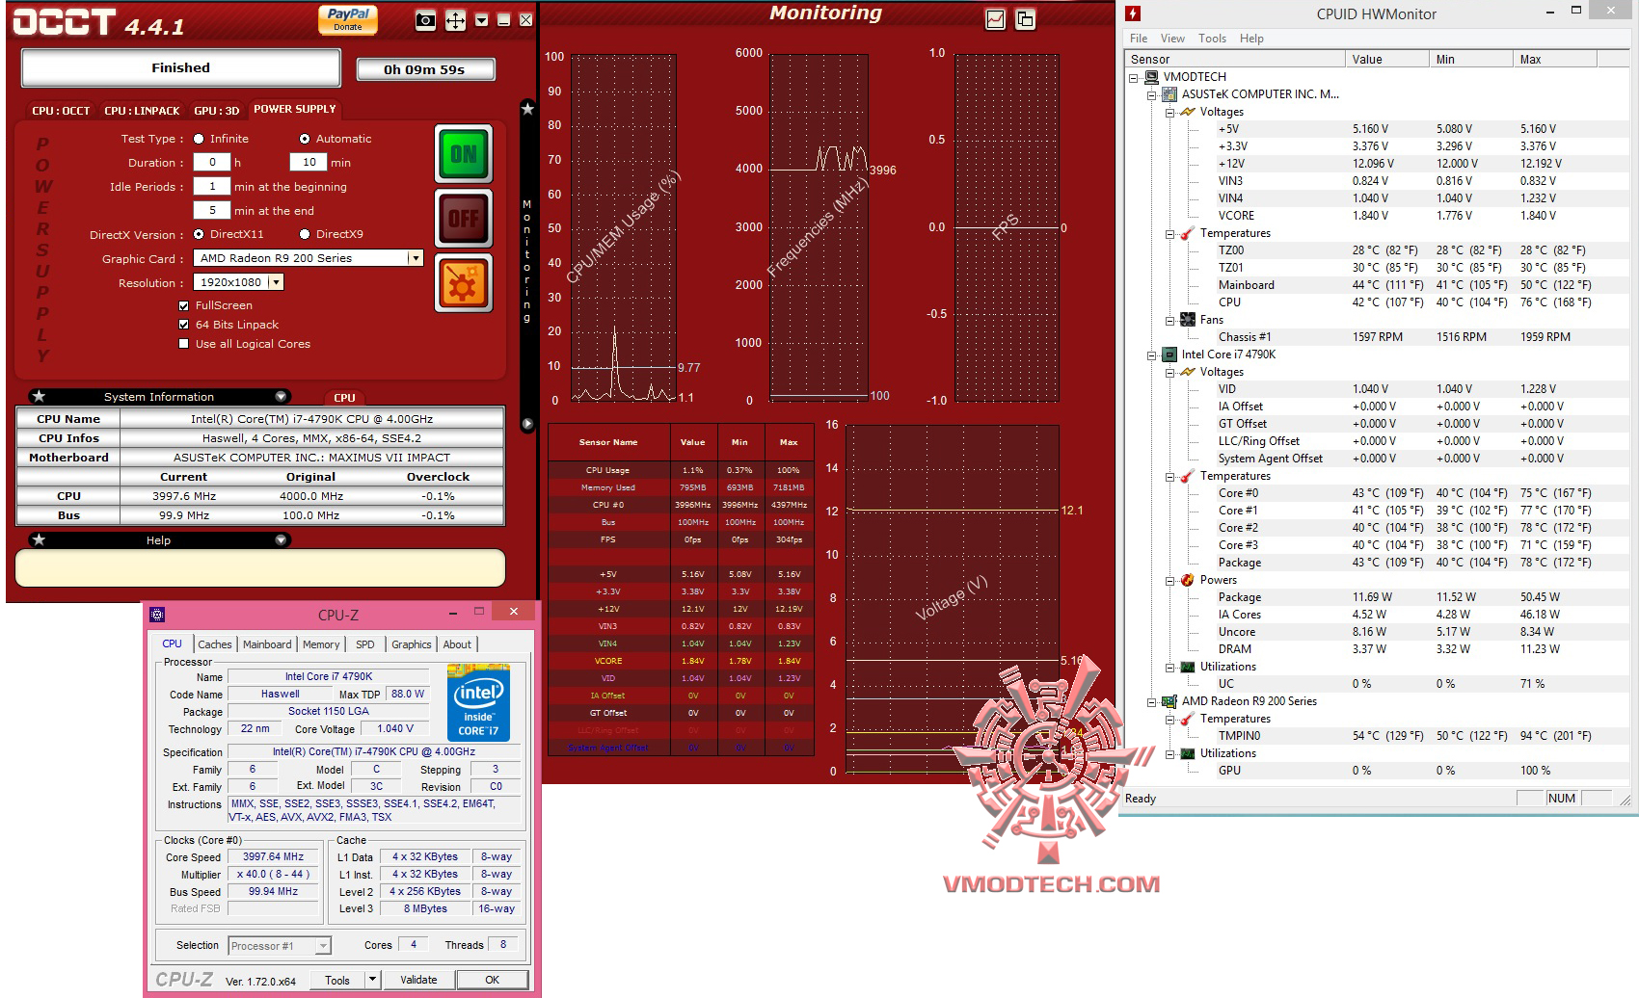Toggle the FullScreen checkbox

184,305
